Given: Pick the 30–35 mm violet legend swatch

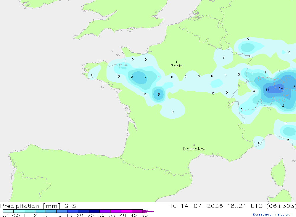Looking at the screenshot, I should point(105,211).
